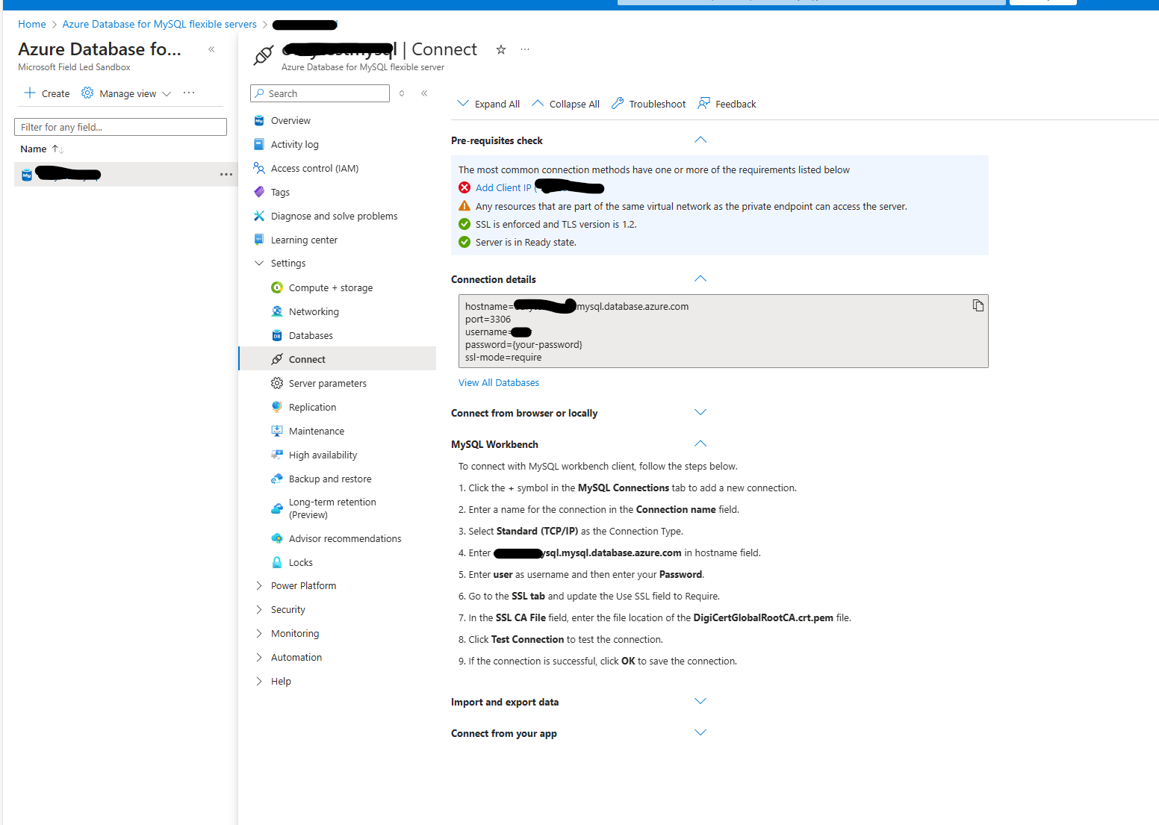Collapse the Pre-requisites check section
This screenshot has height=825, width=1159.
coord(700,140)
